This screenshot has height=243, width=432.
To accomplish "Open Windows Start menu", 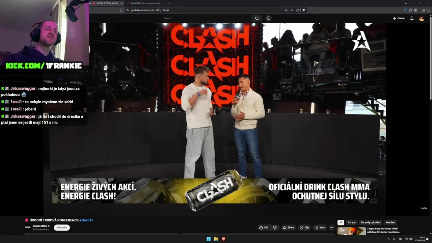I will pos(209,239).
